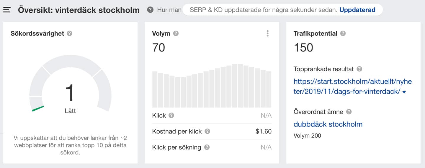Screen dimensions: 425x168
Task: Click the Hur man help link
Action: 169,10
